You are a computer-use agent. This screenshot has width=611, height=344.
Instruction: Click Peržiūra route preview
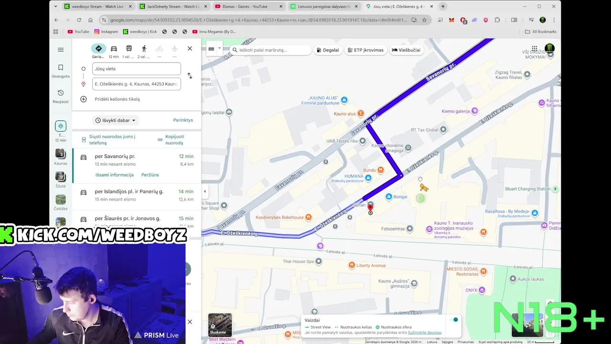(x=150, y=175)
